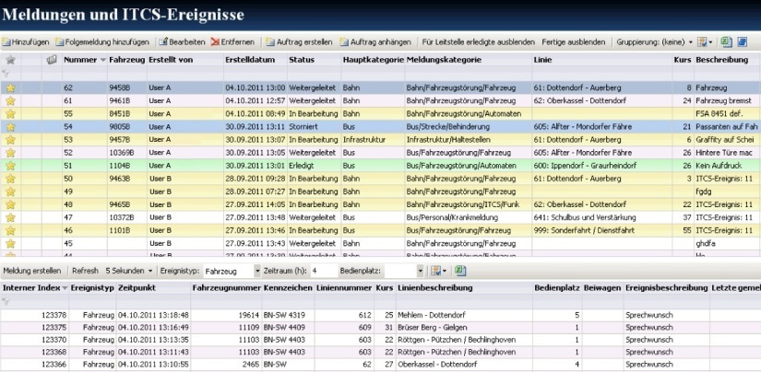Click the Fahrzeugnummer column header
Viewport: 761px width, 372px height.
coord(226,287)
